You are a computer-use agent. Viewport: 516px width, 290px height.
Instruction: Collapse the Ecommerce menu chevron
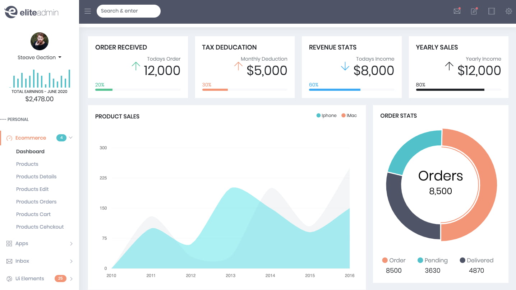click(71, 137)
